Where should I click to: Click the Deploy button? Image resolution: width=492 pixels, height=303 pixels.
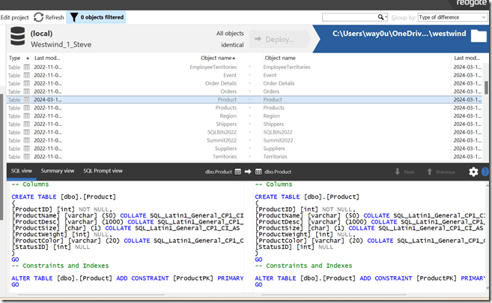pos(279,39)
